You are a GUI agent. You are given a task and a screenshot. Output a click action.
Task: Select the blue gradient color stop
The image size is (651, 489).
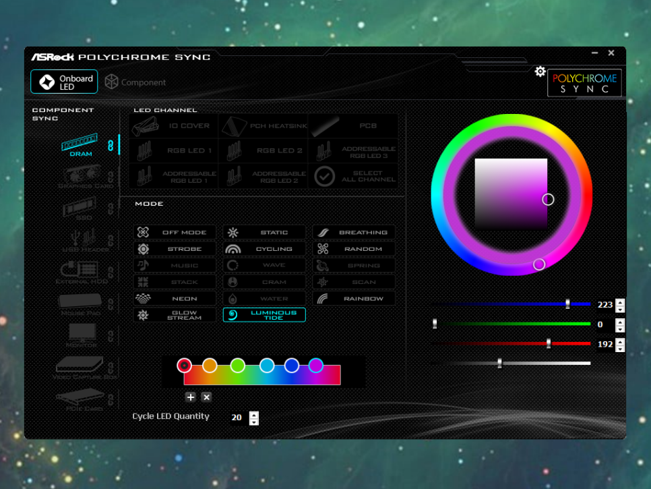[291, 365]
